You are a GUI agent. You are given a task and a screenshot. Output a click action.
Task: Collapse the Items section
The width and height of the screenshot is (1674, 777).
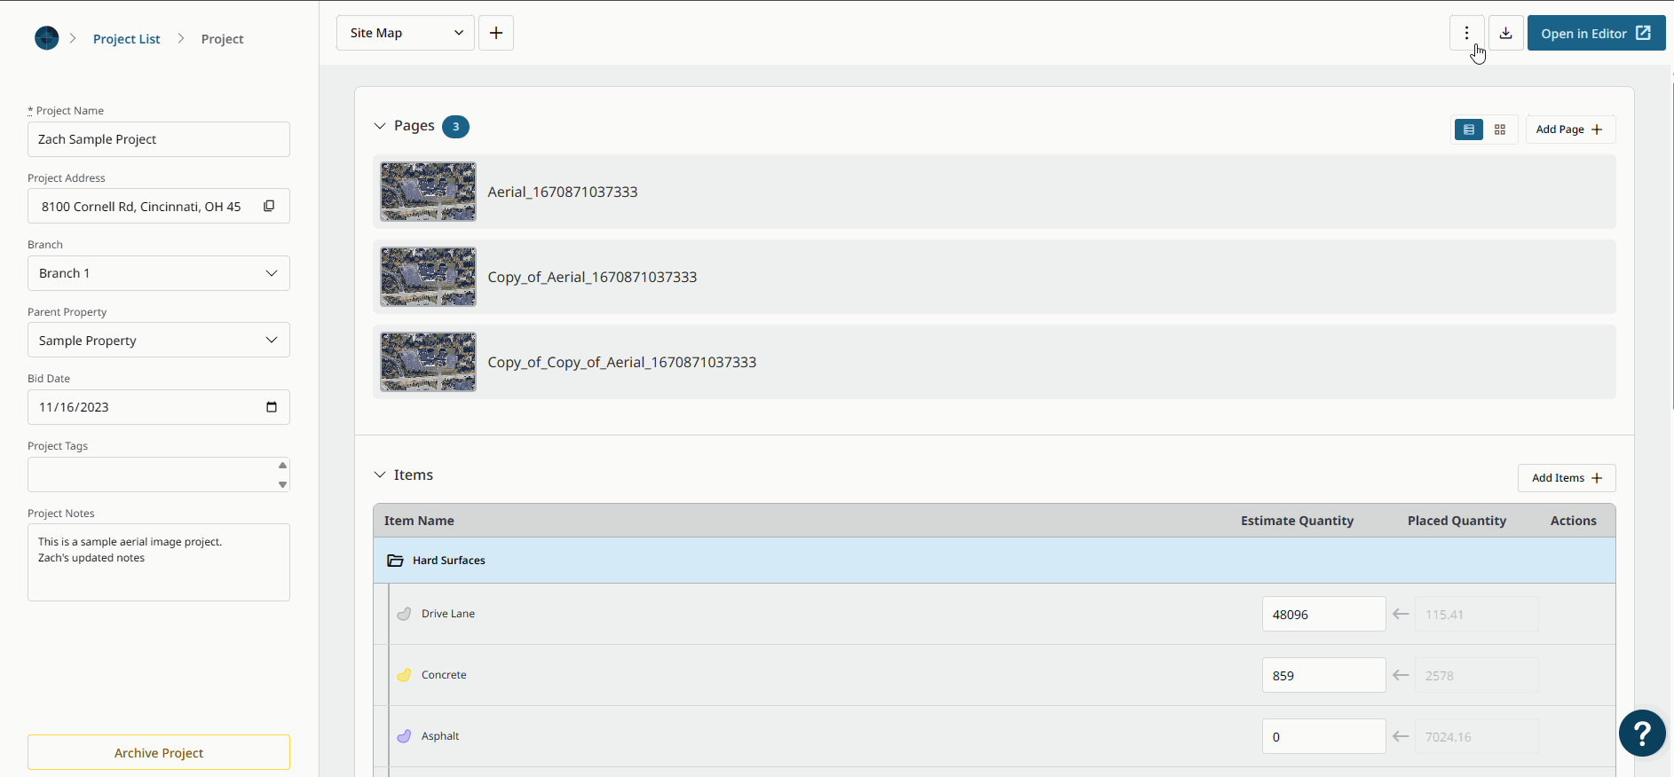click(x=380, y=475)
